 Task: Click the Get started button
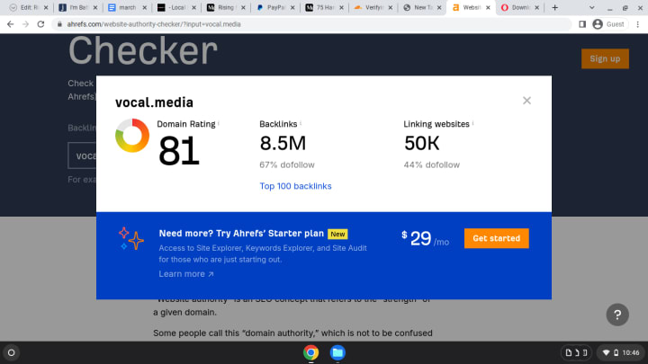496,238
